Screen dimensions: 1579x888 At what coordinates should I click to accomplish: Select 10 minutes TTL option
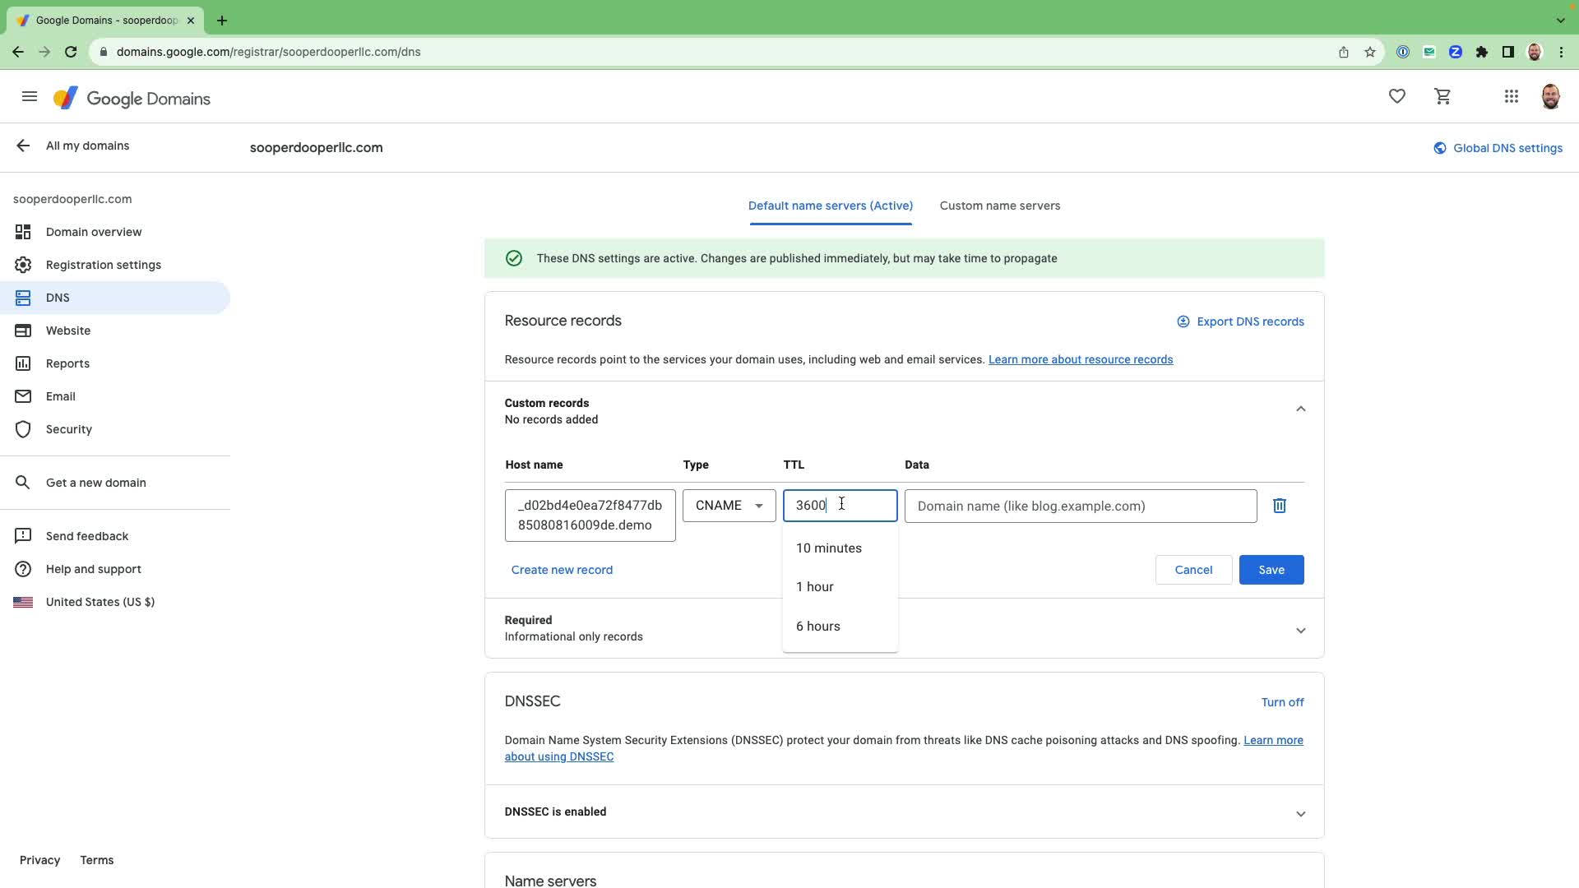pyautogui.click(x=828, y=548)
